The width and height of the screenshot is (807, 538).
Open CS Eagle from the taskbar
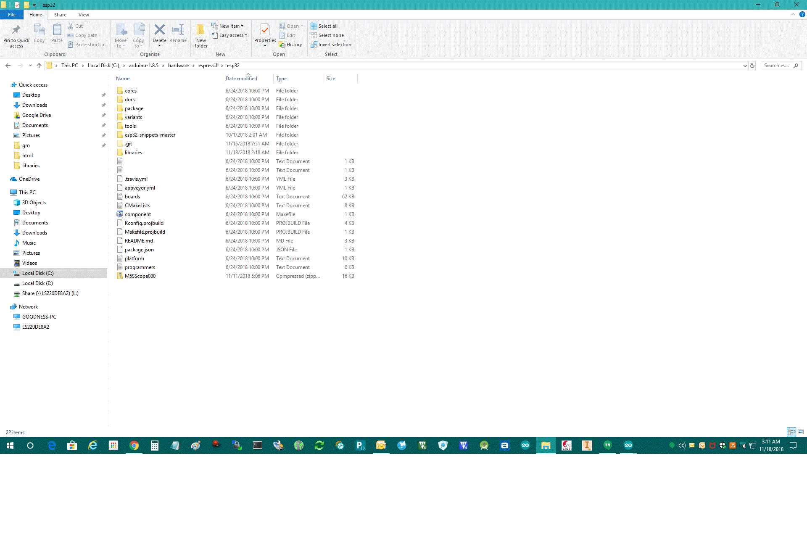pyautogui.click(x=566, y=446)
